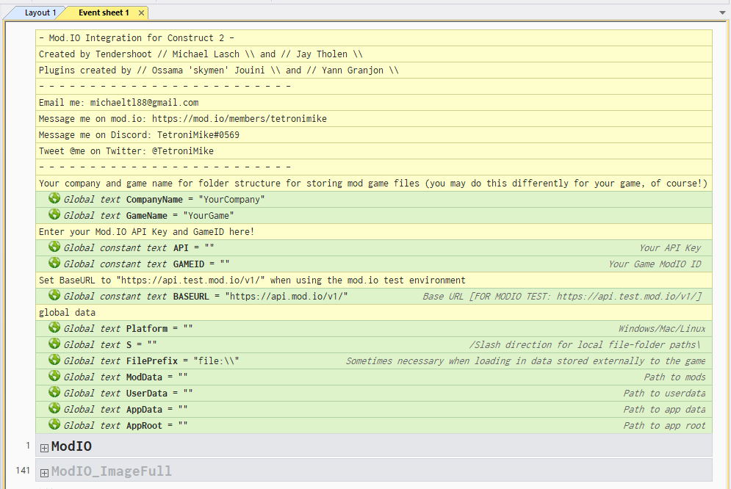Click globe icon of AppRoot variable
Screen dimensions: 731x489
54,424
